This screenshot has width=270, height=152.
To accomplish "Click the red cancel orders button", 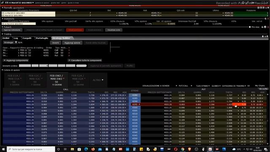I will point(75,30).
